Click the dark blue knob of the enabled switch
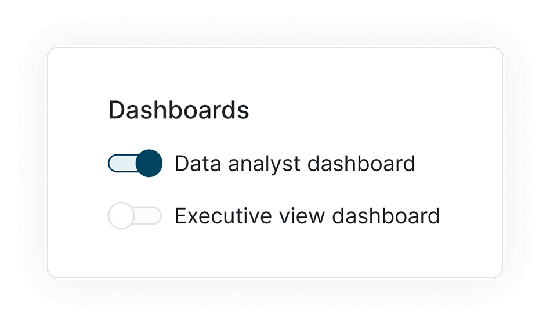Image resolution: width=550 pixels, height=325 pixels. click(149, 163)
